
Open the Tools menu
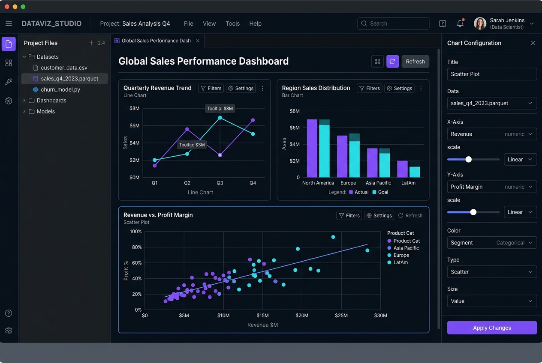click(x=232, y=24)
